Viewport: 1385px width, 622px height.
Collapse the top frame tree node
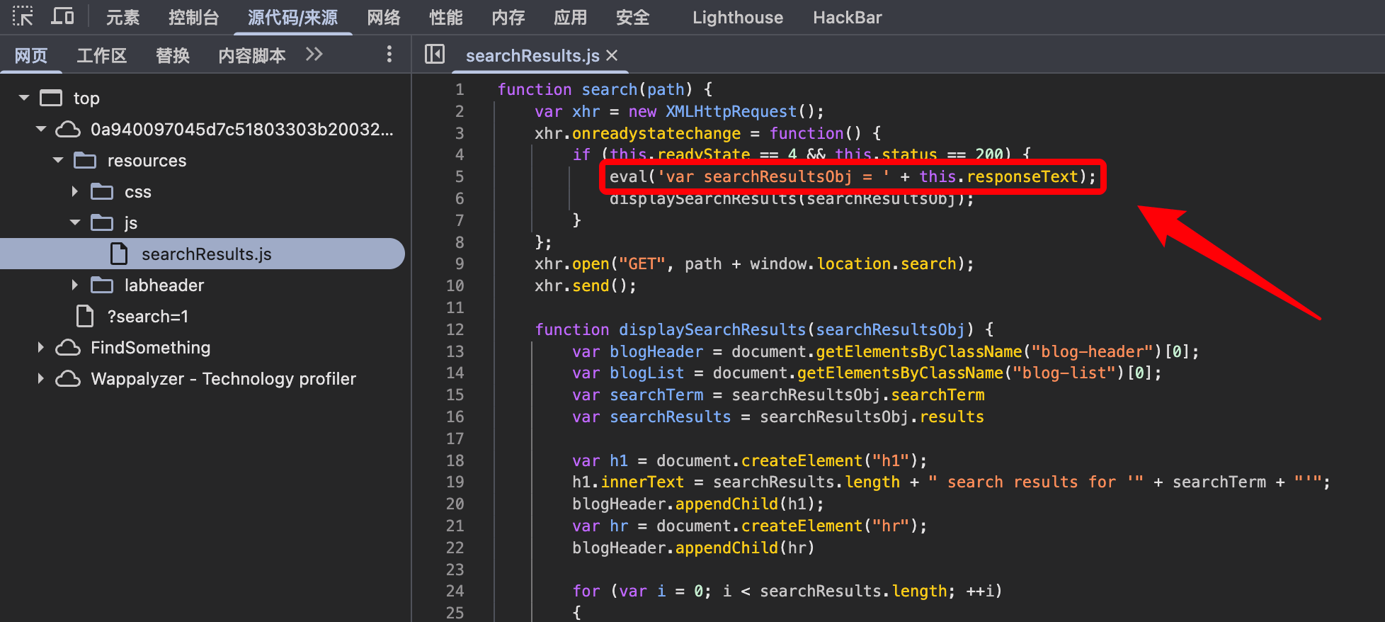tap(24, 98)
